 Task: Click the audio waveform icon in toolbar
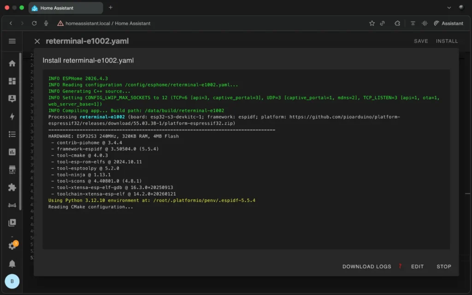pyautogui.click(x=425, y=23)
